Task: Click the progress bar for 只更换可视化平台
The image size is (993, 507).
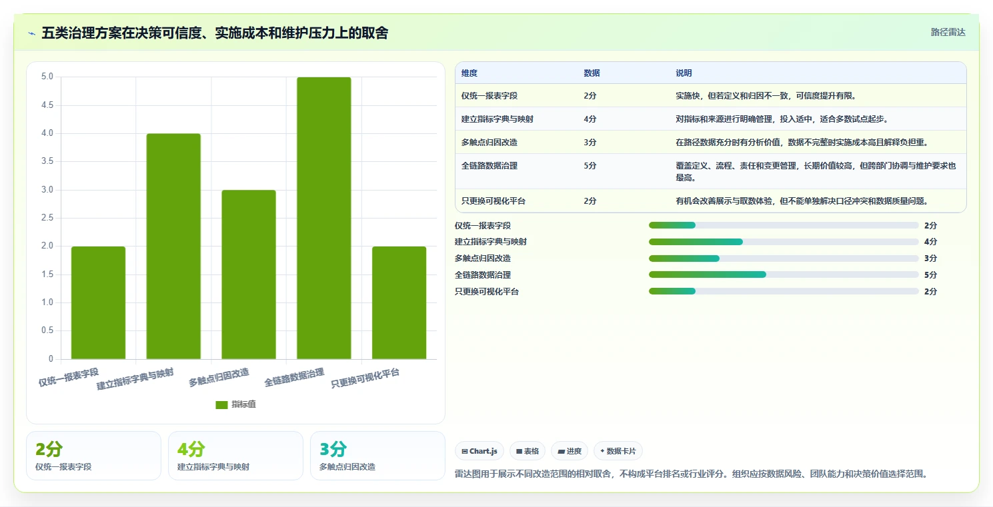Action: [x=784, y=291]
